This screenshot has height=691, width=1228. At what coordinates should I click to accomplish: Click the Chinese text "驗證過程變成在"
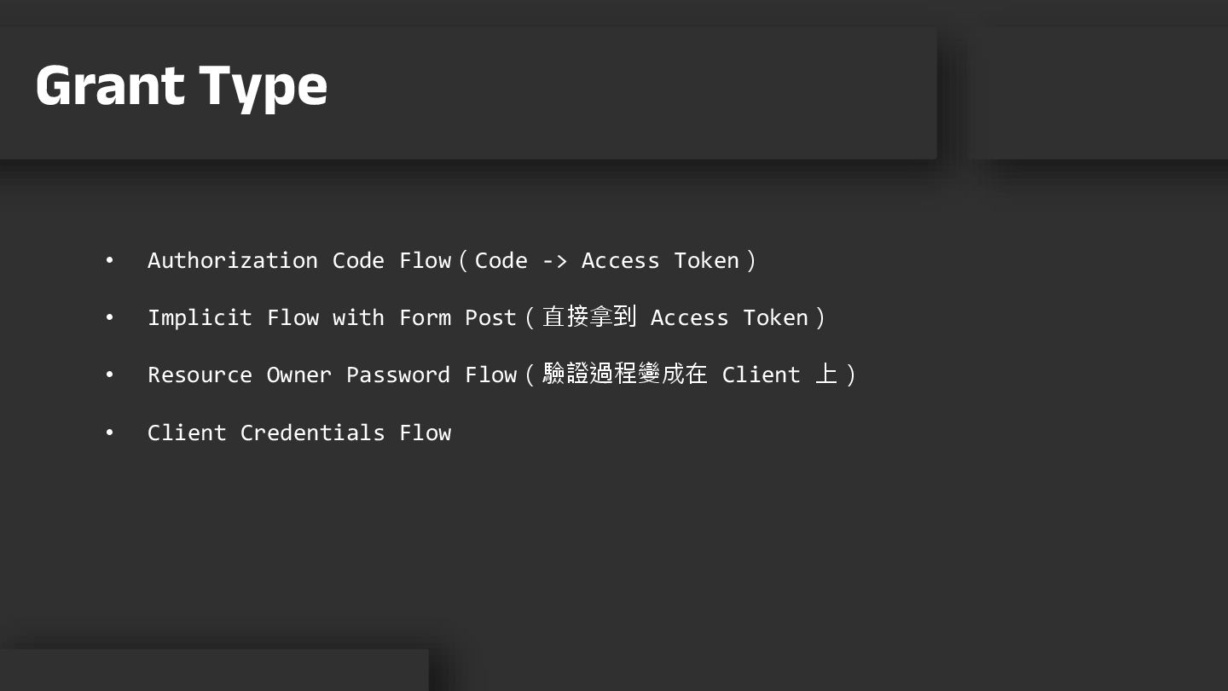(625, 375)
